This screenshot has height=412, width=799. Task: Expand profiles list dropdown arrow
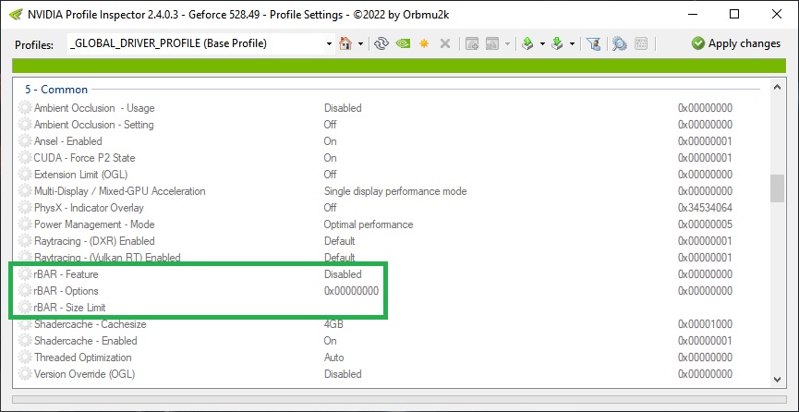(x=329, y=44)
